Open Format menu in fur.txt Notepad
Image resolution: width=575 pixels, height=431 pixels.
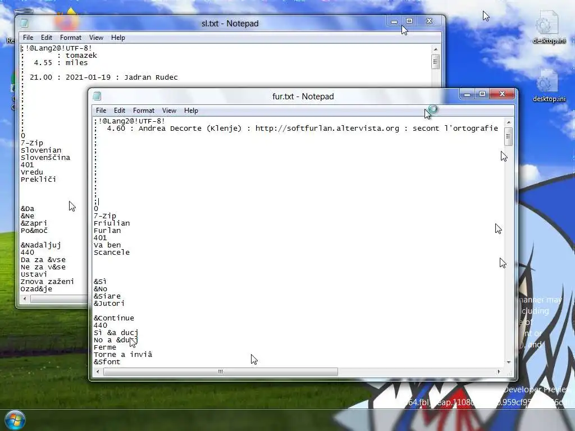[143, 111]
